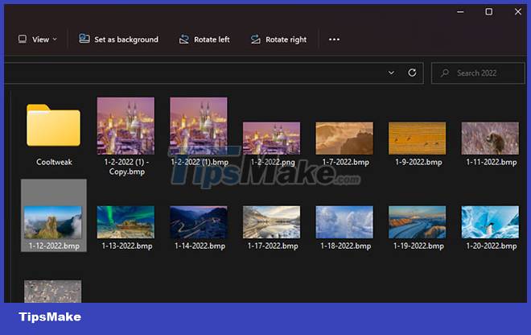Click the Search 2022 input field
Screen dimensions: 531x335
(478, 73)
